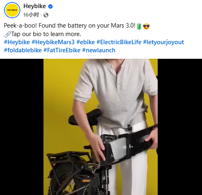The height and width of the screenshot is (195, 202).
Task: Open the #ElectricBikeLife hashtag
Action: coord(119,42)
